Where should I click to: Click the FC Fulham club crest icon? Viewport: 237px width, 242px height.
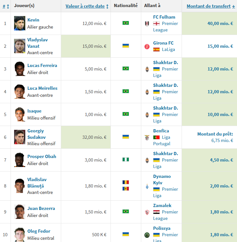(x=147, y=24)
